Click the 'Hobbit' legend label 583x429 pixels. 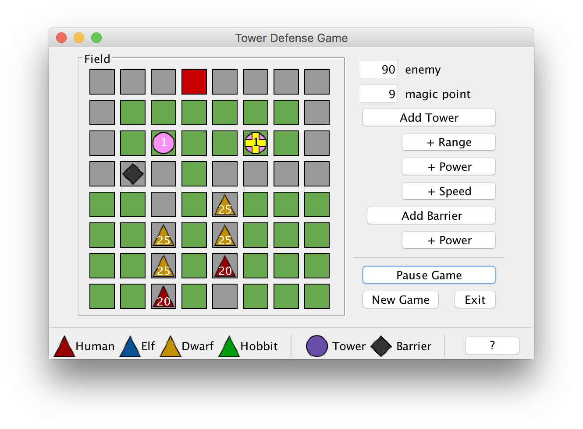click(x=259, y=346)
